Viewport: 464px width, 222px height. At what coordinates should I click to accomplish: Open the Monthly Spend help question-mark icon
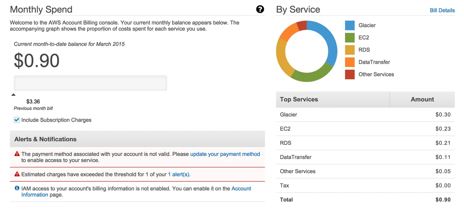pyautogui.click(x=260, y=9)
